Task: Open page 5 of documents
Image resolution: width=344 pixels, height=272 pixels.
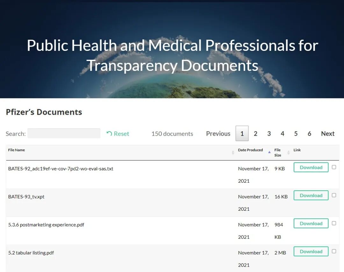Action: pyautogui.click(x=296, y=133)
